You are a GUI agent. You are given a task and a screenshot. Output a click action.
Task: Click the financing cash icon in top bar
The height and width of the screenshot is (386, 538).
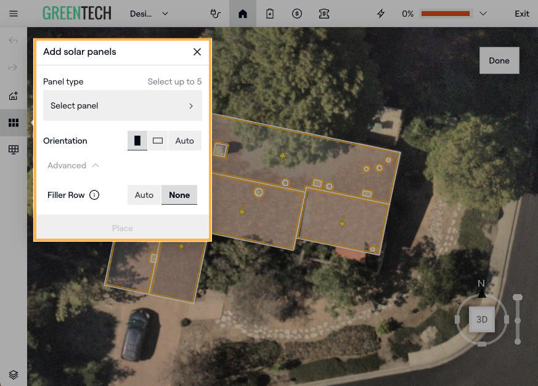pyautogui.click(x=324, y=14)
